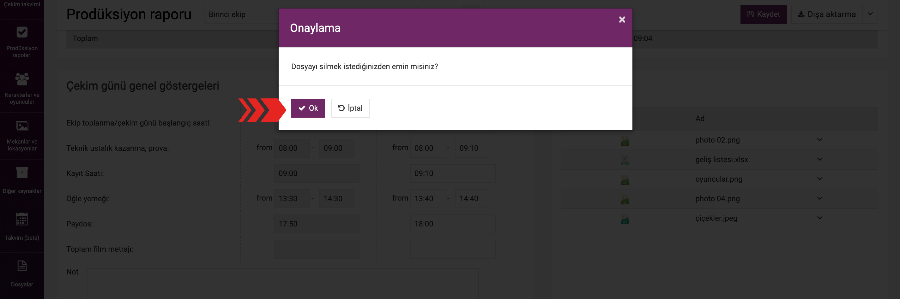Edit the Paydos 17:50 field

coord(317,224)
